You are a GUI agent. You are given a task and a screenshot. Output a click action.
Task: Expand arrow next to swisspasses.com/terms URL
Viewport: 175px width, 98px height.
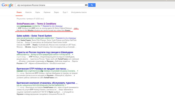pos(42,26)
